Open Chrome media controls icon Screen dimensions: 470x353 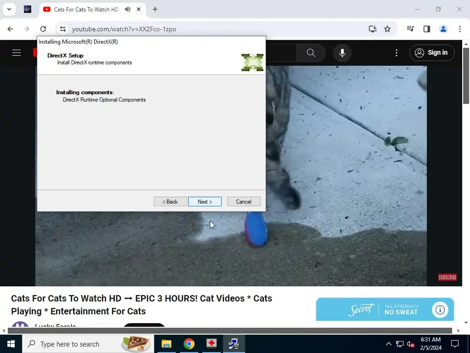(410, 29)
